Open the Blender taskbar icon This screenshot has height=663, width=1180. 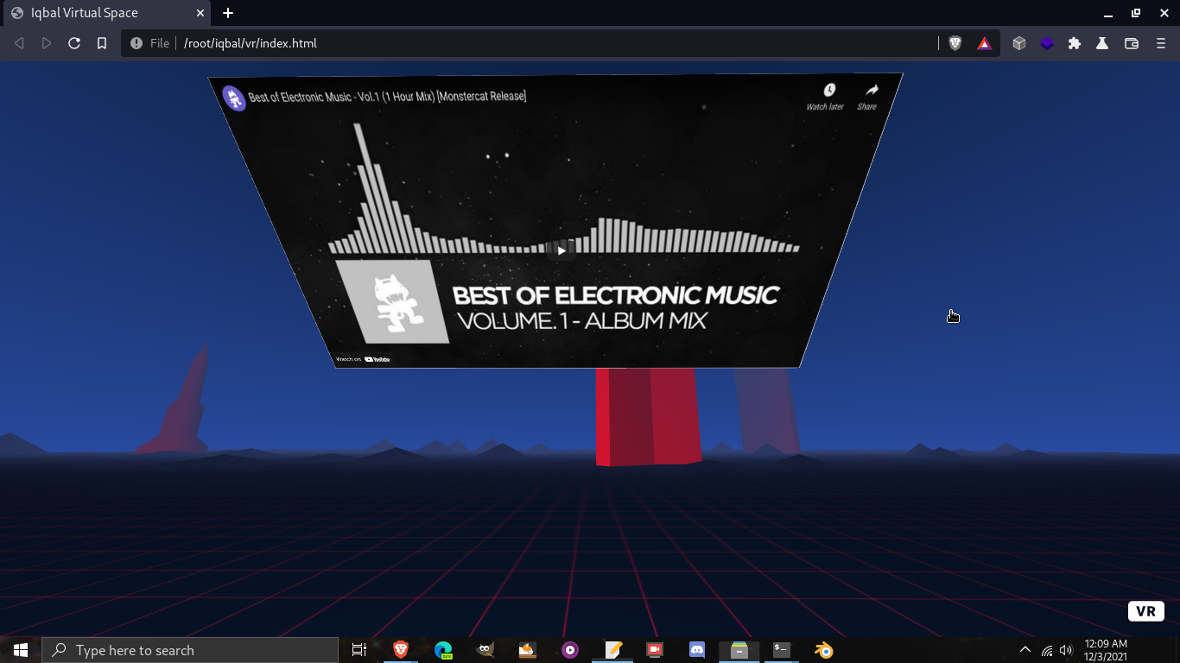(x=824, y=650)
